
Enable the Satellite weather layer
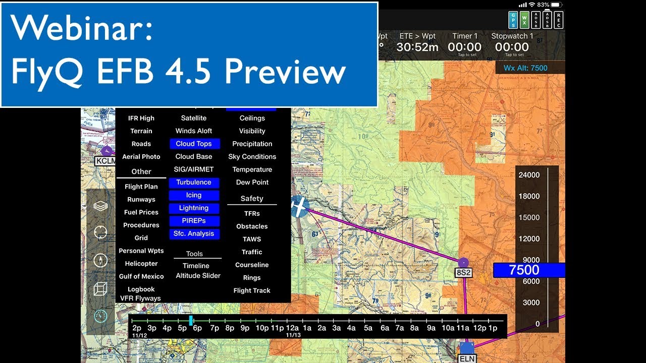pyautogui.click(x=194, y=118)
